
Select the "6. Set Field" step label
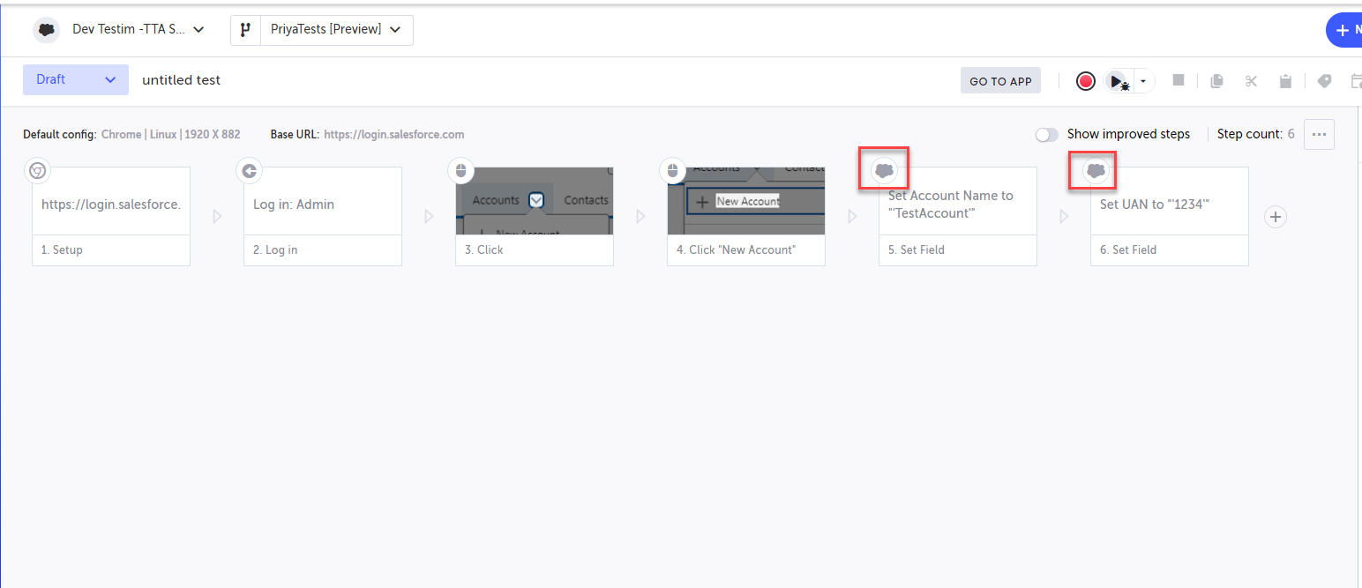1128,250
